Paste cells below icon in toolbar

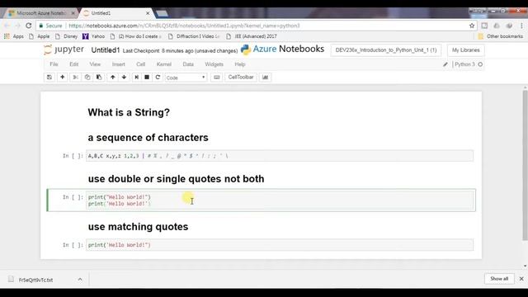click(99, 77)
